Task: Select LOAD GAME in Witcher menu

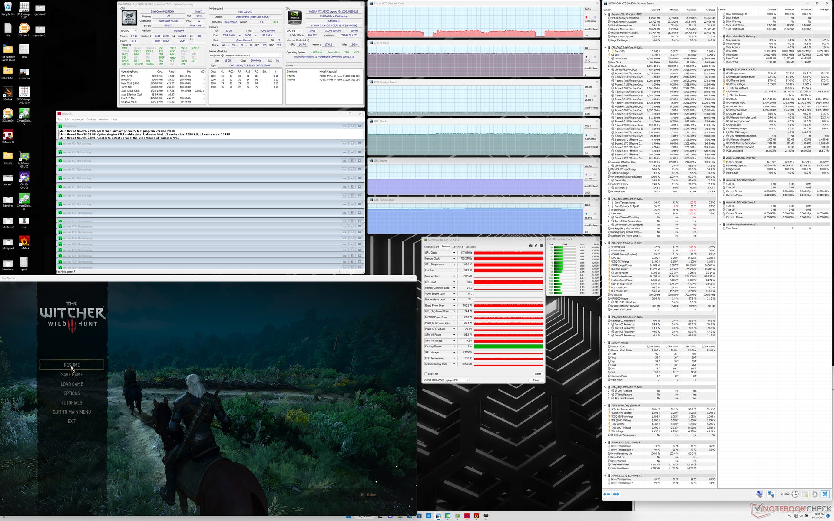Action: (72, 384)
